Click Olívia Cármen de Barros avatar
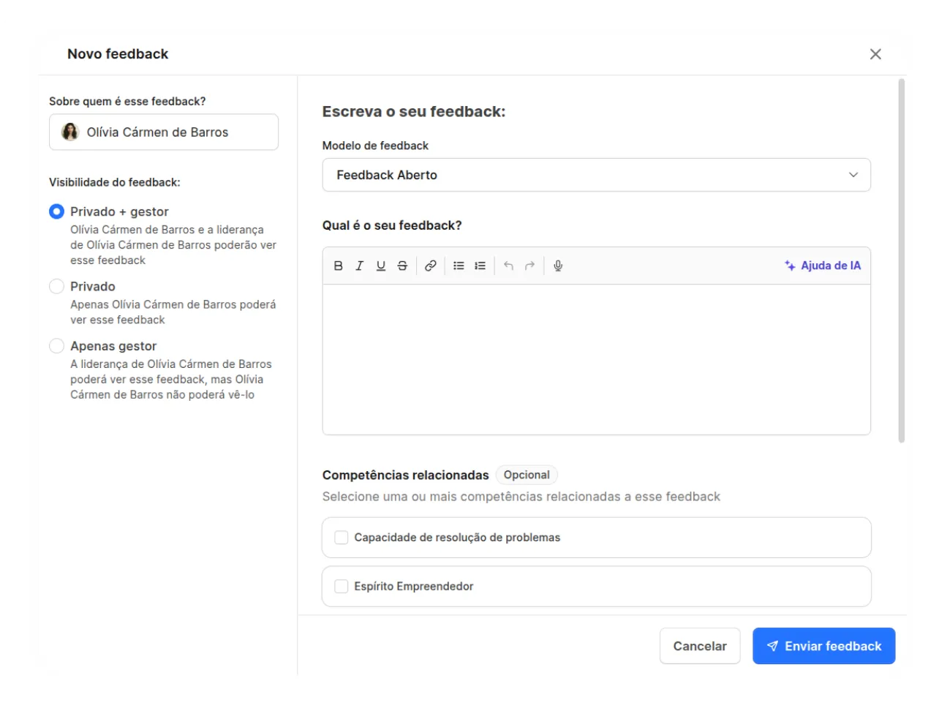 point(70,132)
